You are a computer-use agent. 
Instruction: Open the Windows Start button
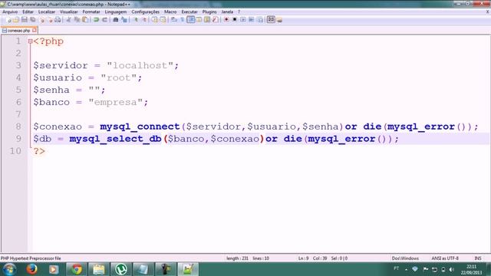[x=9, y=269]
